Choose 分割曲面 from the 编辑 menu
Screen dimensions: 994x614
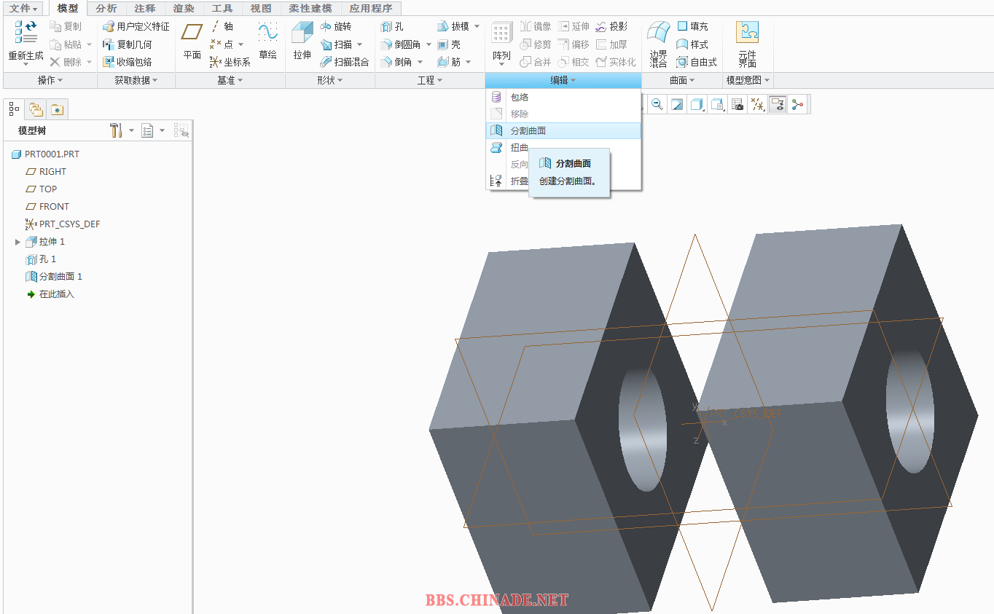[528, 131]
